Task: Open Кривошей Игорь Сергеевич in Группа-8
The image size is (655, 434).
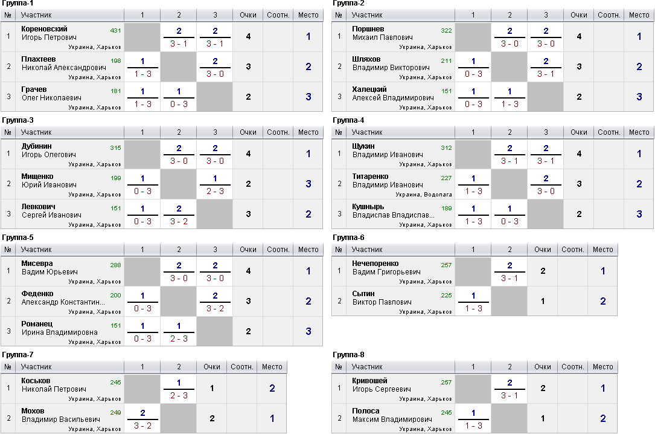Action: click(x=382, y=384)
